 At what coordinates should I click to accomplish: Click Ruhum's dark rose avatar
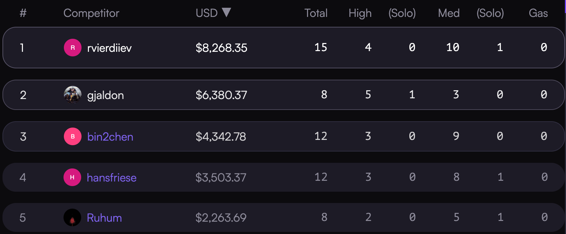pyautogui.click(x=72, y=217)
